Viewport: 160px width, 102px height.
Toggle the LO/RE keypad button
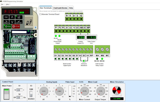[19, 17]
